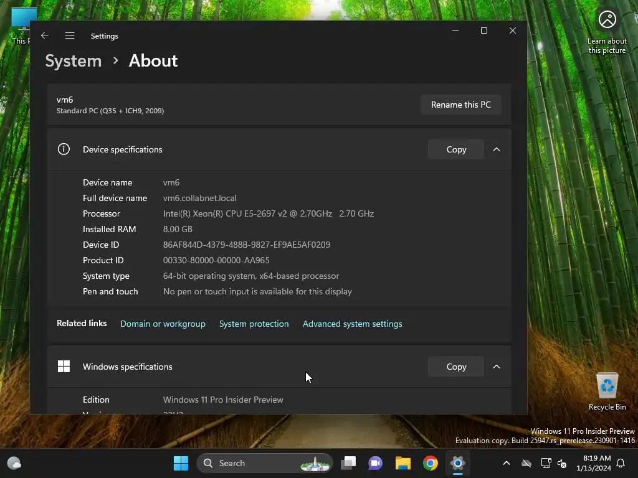The image size is (638, 478).
Task: Select the Recycle Bin desktop icon
Action: click(x=607, y=391)
